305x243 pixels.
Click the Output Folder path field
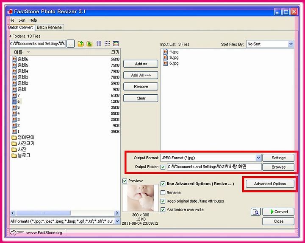pos(214,167)
